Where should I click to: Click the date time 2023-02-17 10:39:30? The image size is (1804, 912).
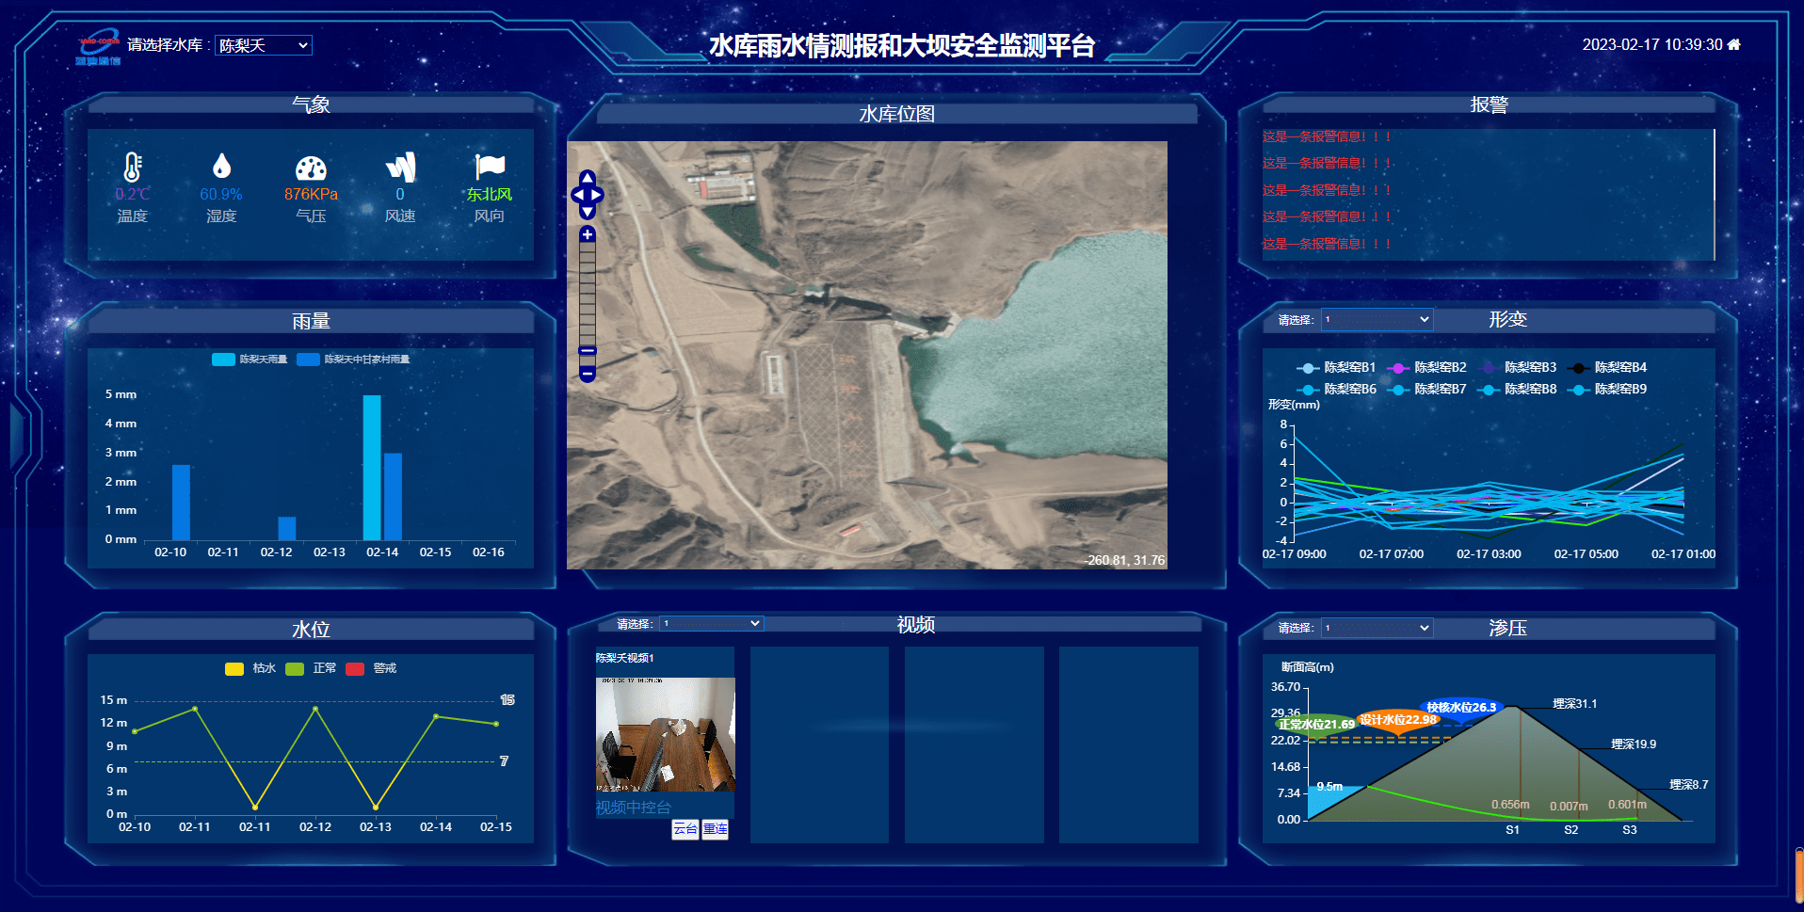(1652, 44)
